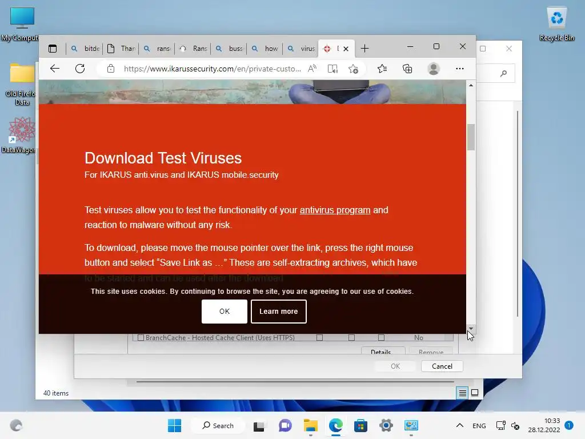
Task: Open the weather widget at taskbar left
Action: 16,425
